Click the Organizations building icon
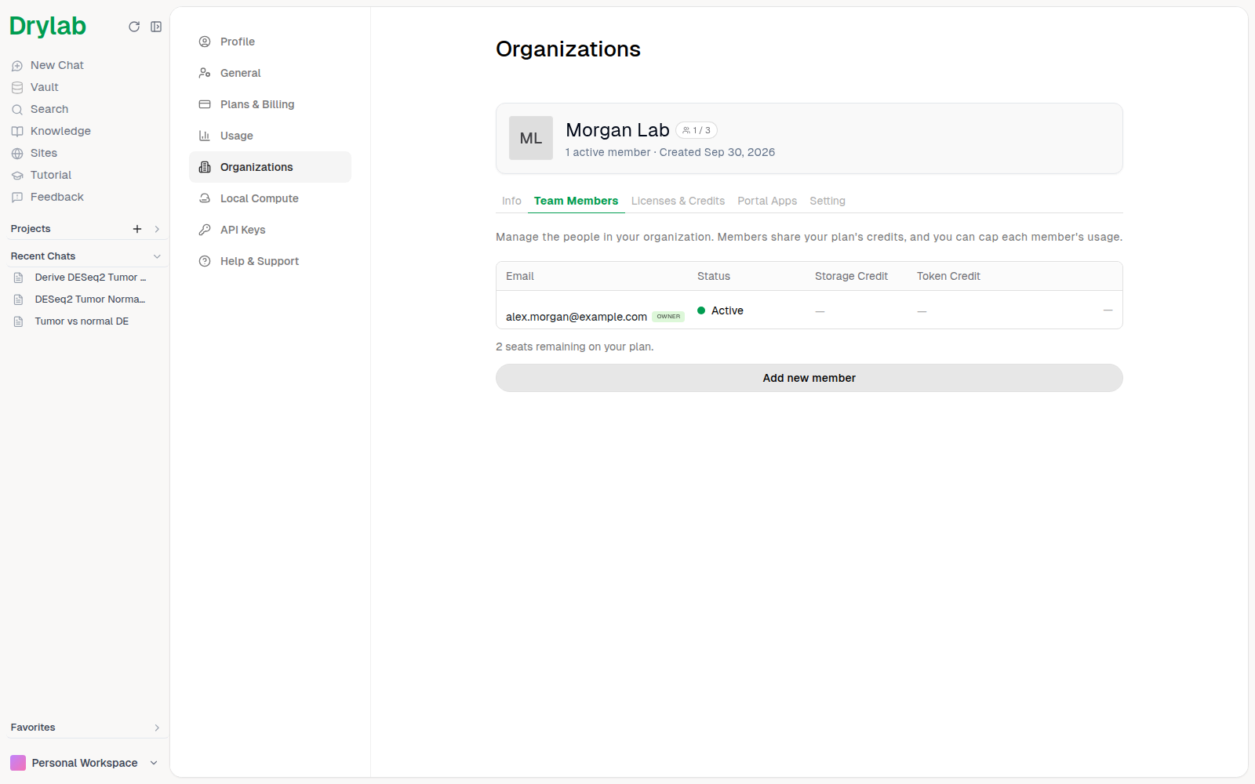 pyautogui.click(x=205, y=167)
